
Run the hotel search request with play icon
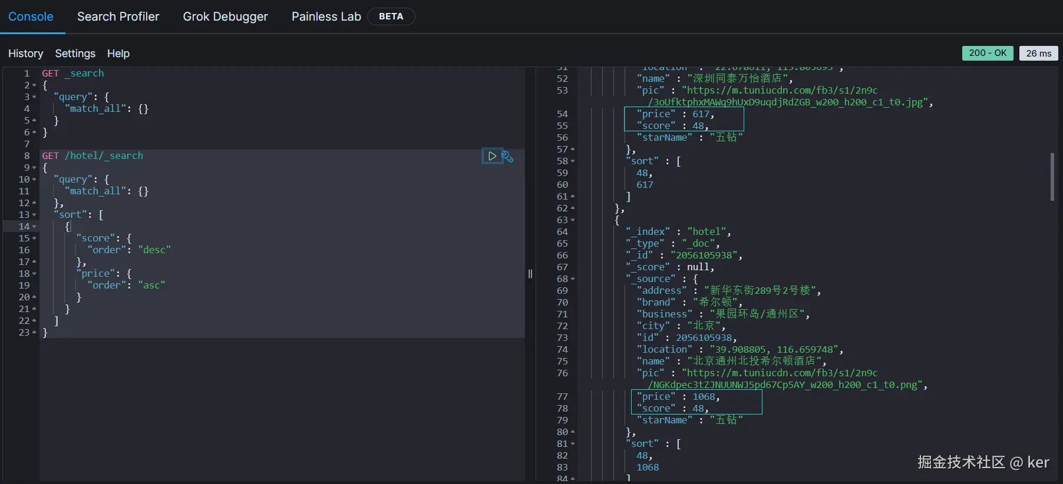[492, 156]
